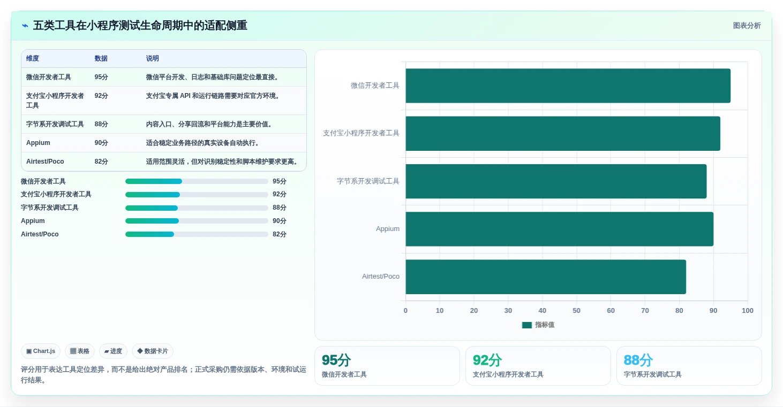Click the Appium y-axis label in chart

[x=388, y=229]
